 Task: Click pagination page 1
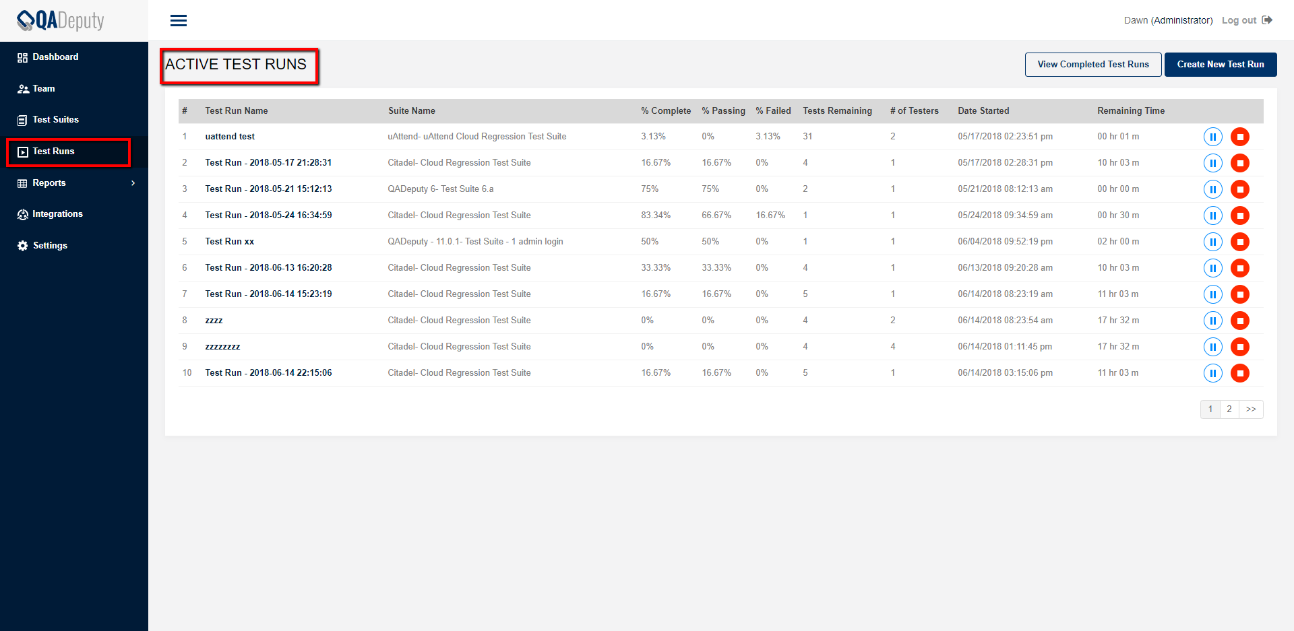pyautogui.click(x=1210, y=409)
